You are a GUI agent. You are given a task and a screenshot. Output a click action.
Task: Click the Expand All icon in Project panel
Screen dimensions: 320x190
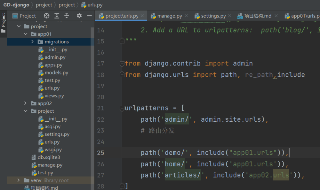click(57, 16)
